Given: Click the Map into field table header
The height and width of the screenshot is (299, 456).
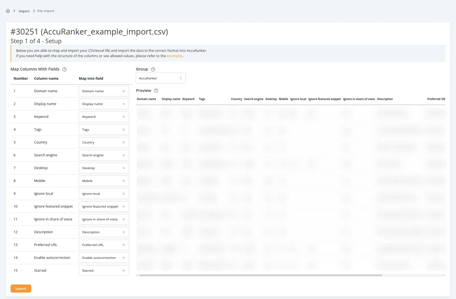Looking at the screenshot, I should [91, 79].
